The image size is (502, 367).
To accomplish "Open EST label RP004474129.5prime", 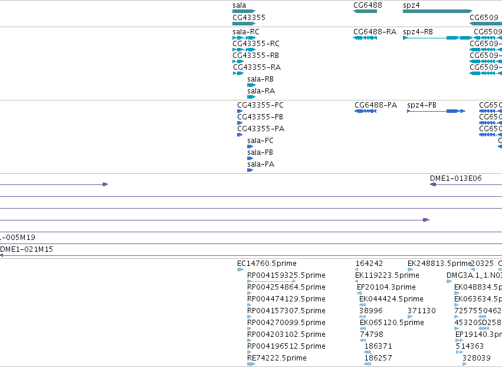I will point(286,299).
